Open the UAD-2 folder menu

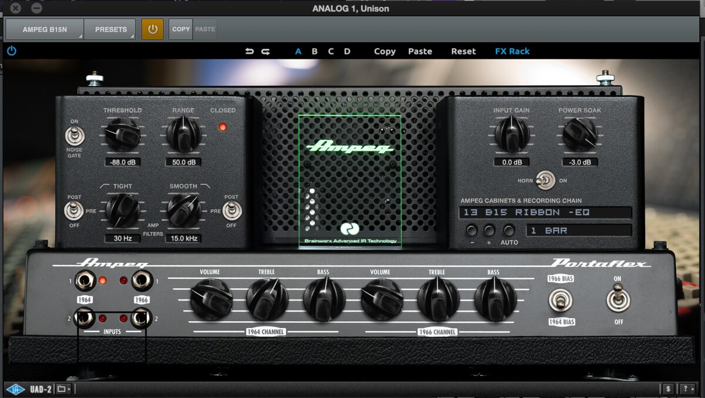click(x=63, y=389)
